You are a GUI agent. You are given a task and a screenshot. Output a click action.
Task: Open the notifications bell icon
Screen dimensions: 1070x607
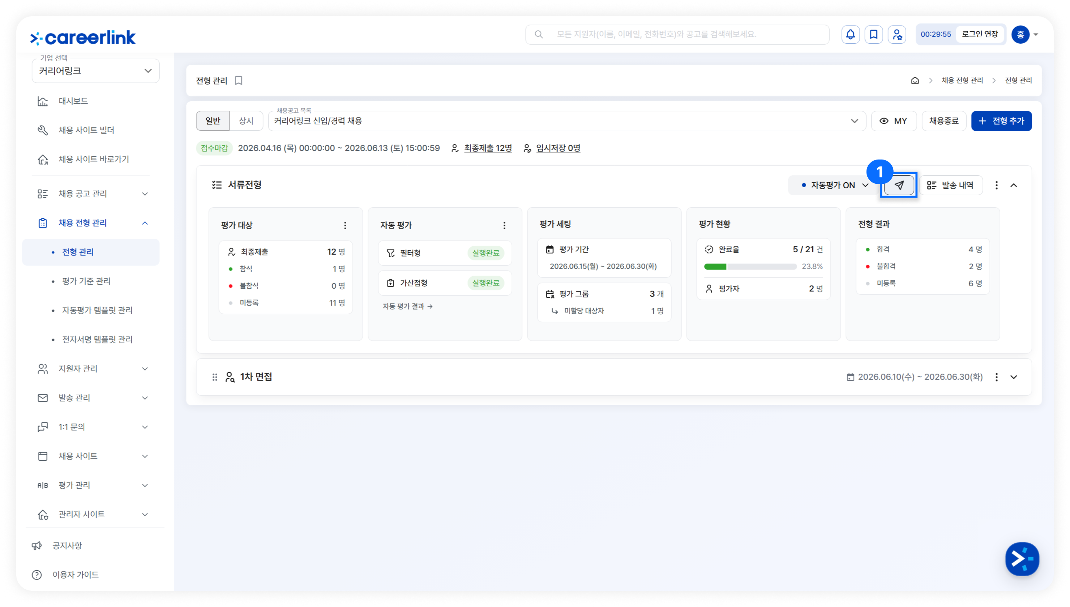click(x=850, y=34)
